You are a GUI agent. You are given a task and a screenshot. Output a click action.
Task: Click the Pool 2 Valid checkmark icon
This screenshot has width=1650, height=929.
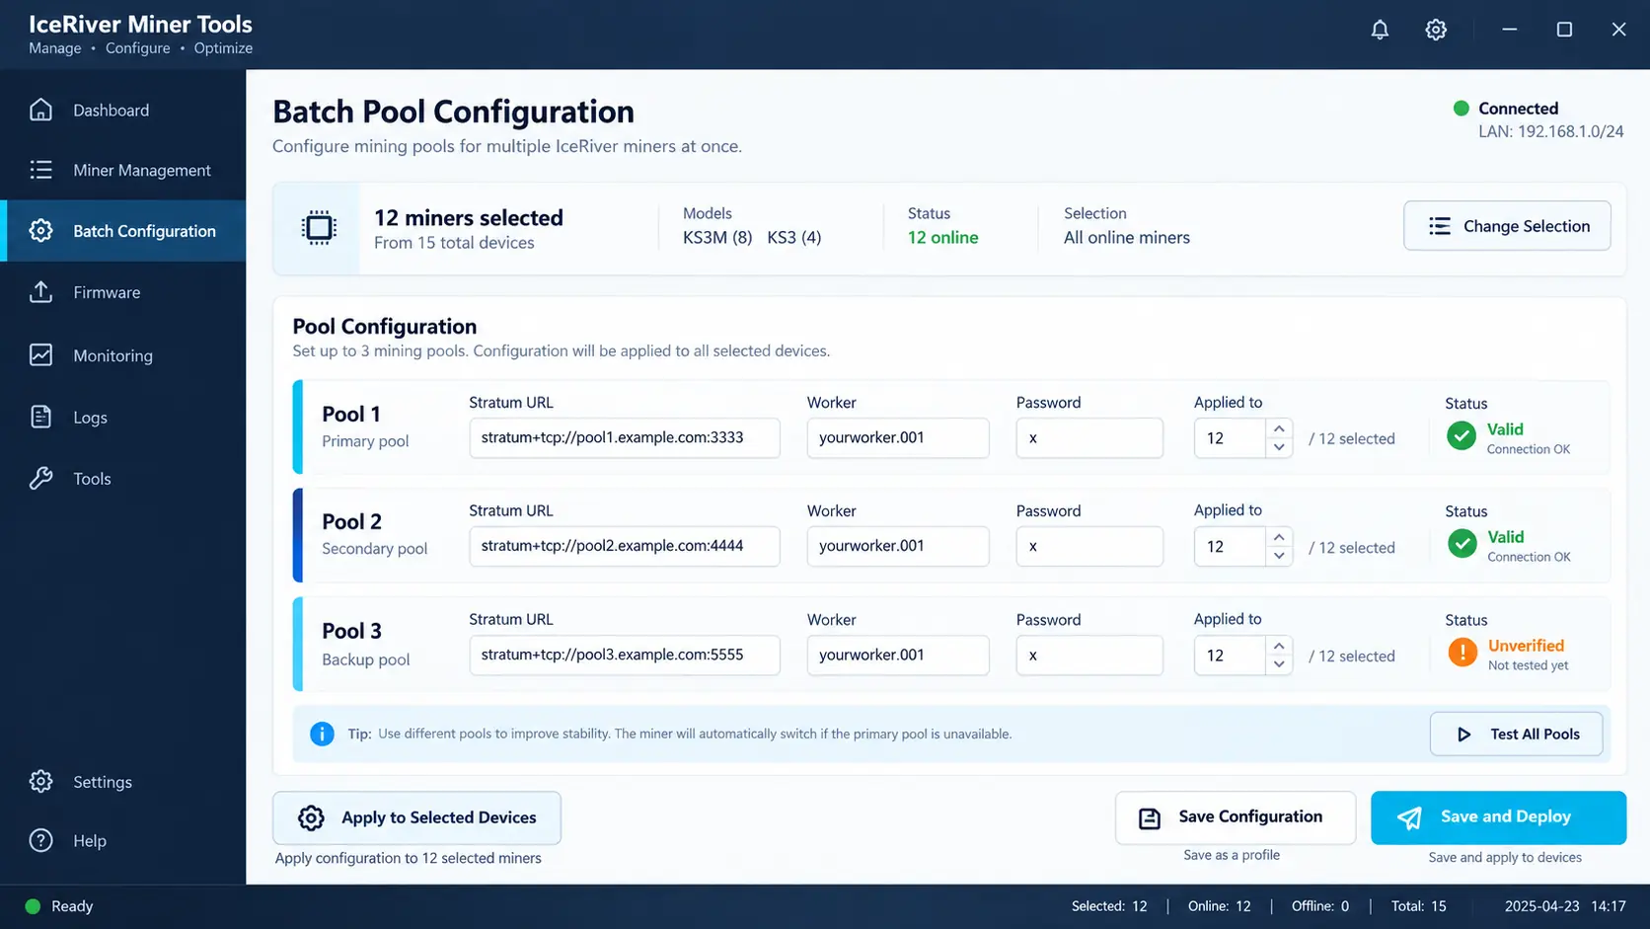1462,543
